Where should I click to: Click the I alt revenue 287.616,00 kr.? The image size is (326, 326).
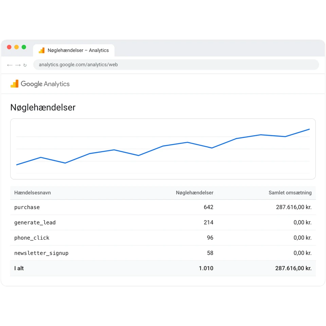(293, 268)
